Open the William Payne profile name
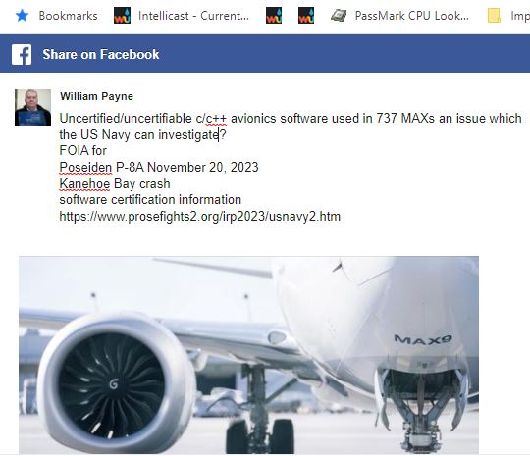 [96, 96]
